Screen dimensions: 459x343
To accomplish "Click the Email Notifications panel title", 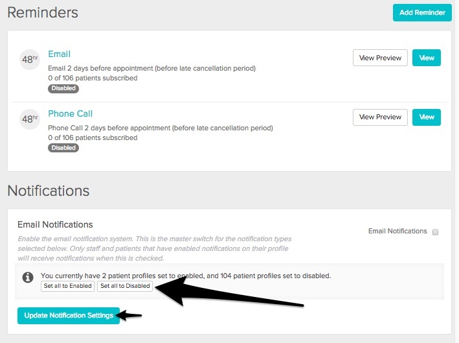I will [55, 224].
